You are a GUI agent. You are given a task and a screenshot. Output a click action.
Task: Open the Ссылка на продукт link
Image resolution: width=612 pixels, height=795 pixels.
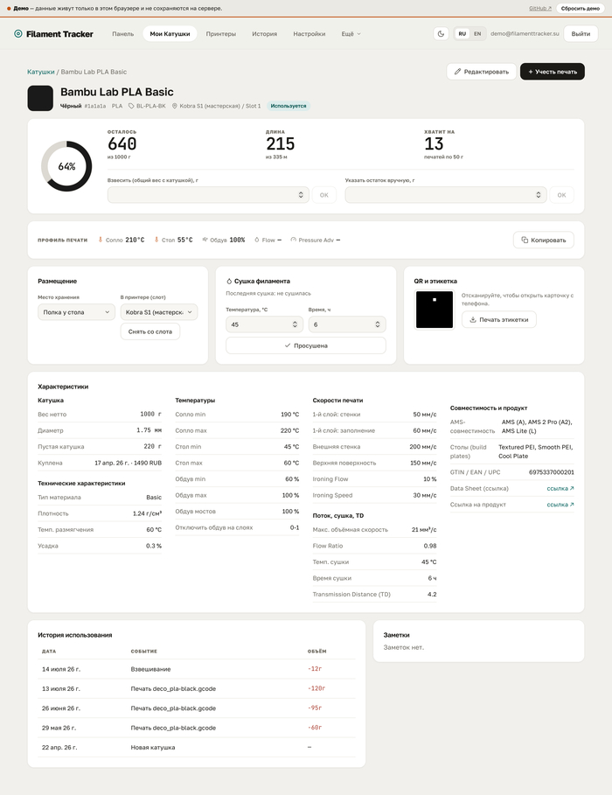pyautogui.click(x=560, y=505)
